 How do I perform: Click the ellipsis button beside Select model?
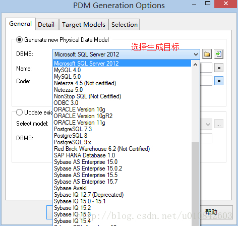click(x=219, y=124)
